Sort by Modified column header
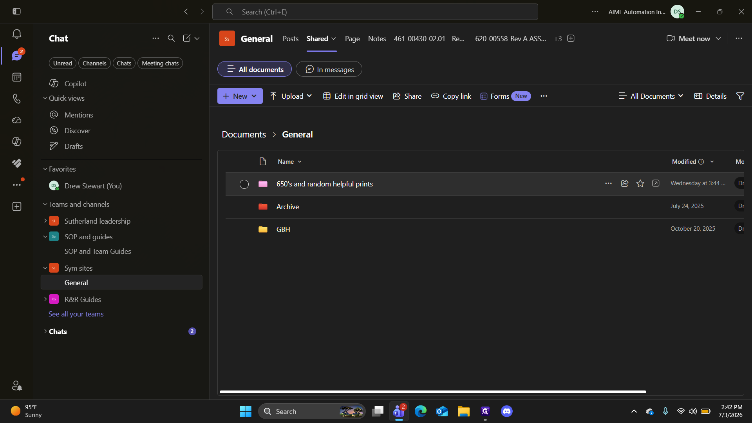 click(693, 161)
